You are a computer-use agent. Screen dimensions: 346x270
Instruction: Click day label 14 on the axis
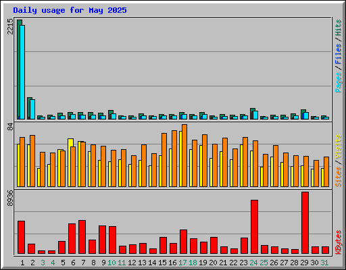pyautogui.click(x=152, y=263)
